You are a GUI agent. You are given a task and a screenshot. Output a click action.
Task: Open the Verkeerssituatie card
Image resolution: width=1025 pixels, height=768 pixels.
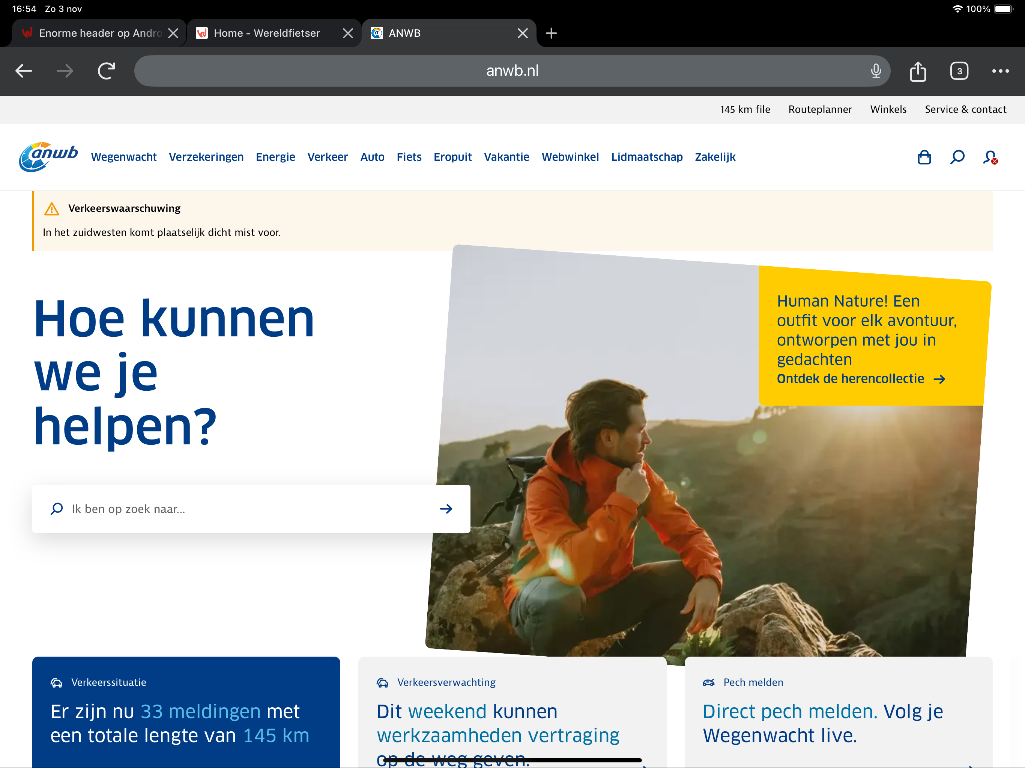[186, 711]
